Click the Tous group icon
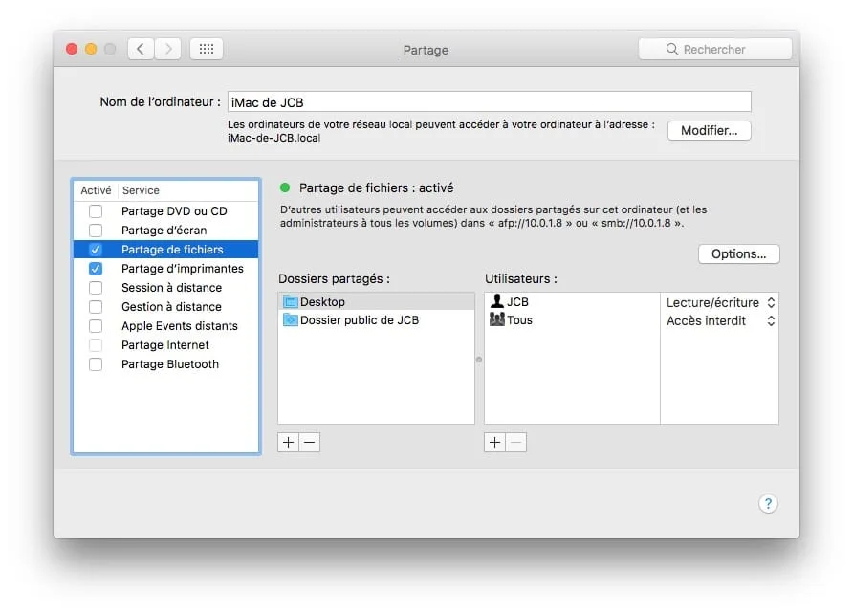The height and width of the screenshot is (615, 853). [x=496, y=319]
